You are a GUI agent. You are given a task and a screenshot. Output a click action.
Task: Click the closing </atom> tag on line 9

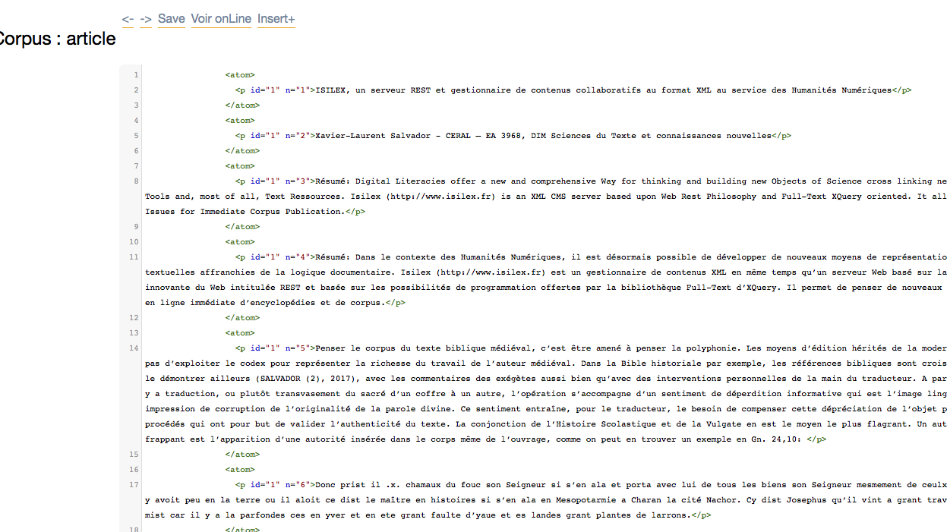click(242, 227)
